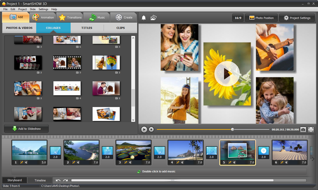The height and width of the screenshot is (190, 318).
Task: Open Project Settings
Action: (297, 18)
